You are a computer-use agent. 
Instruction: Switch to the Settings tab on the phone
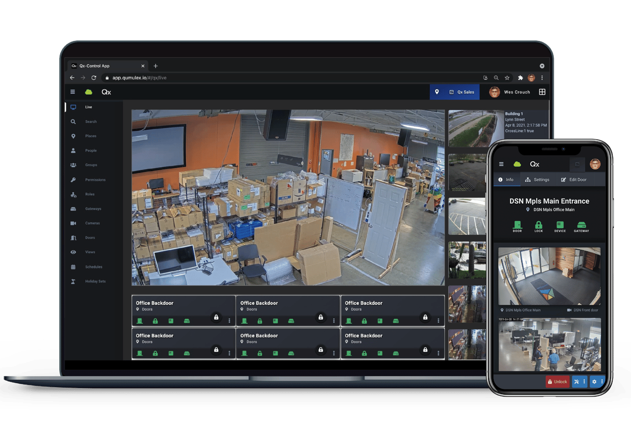tap(538, 179)
